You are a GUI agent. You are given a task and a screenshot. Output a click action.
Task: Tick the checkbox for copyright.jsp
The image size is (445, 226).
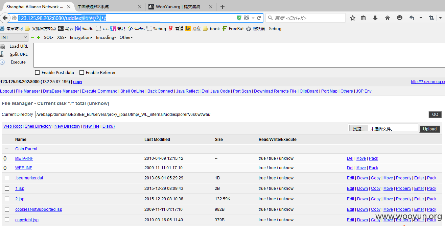pyautogui.click(x=7, y=220)
